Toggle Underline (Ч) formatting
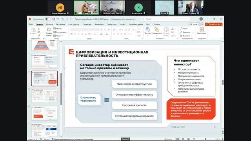Image resolution: width=251 pixels, height=141 pixels. click(x=78, y=34)
